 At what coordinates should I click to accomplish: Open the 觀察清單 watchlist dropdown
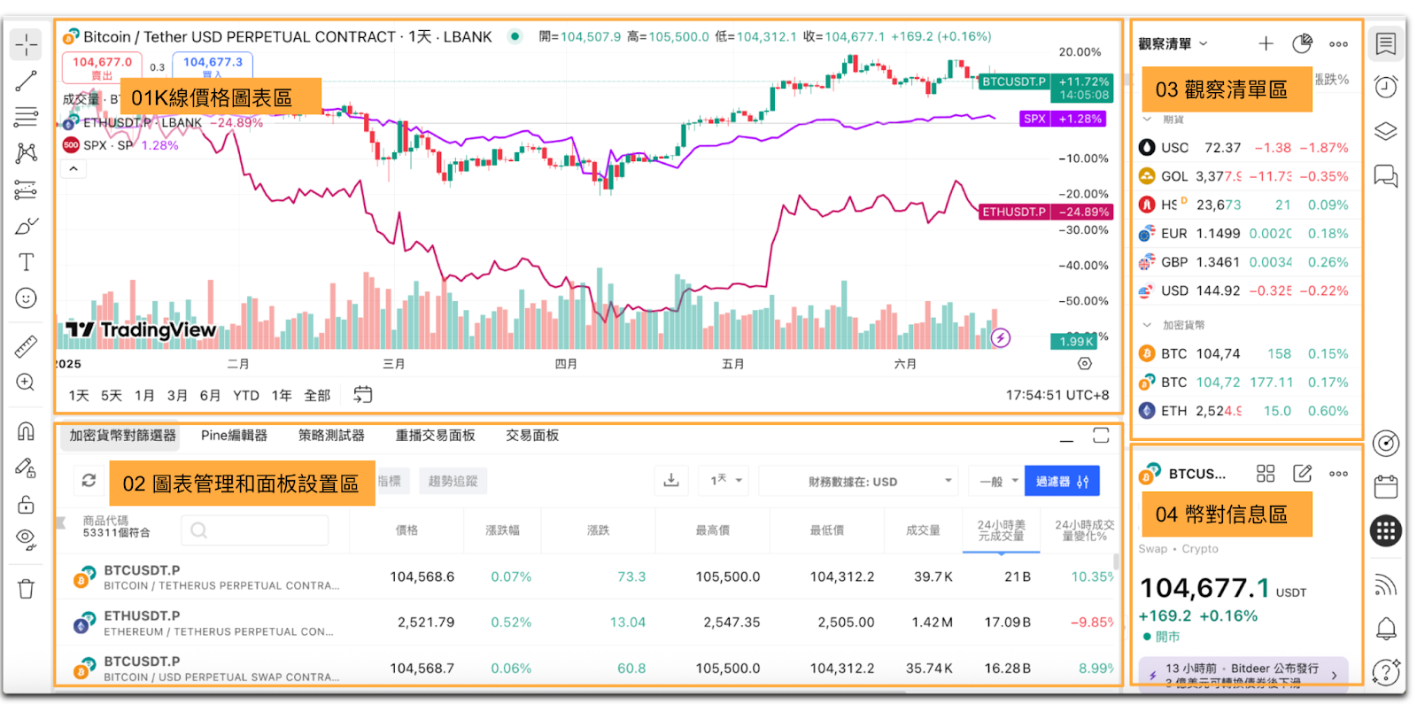tap(1173, 43)
